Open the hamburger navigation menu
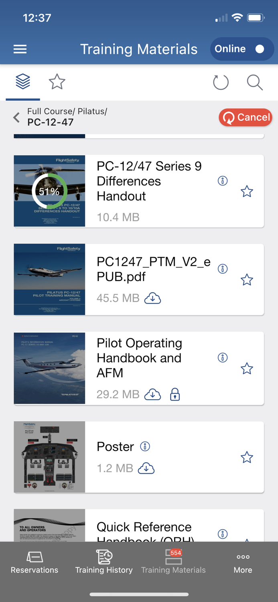The image size is (278, 602). [x=20, y=49]
